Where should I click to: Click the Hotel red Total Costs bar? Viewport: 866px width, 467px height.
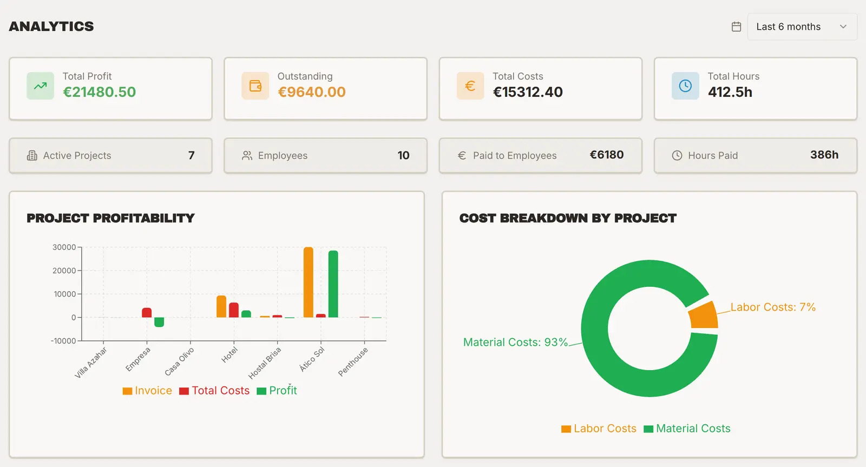234,310
